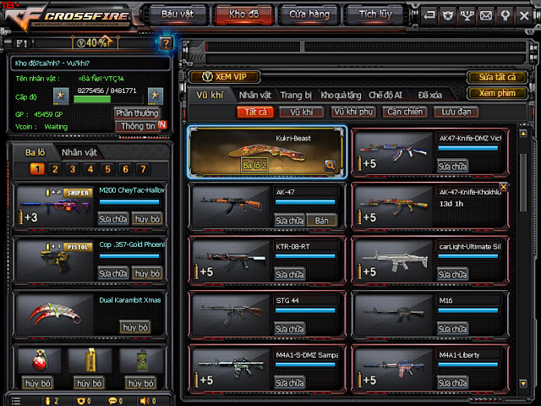Click the key-shaped icon in top toolbar
541x406 pixels.
505,15
